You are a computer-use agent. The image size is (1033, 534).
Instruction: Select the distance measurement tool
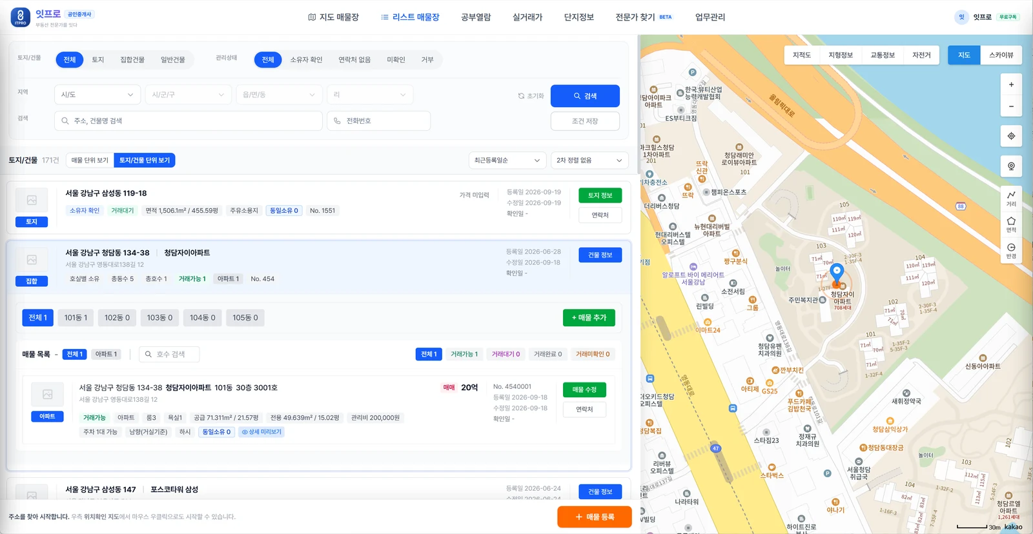[x=1011, y=199]
